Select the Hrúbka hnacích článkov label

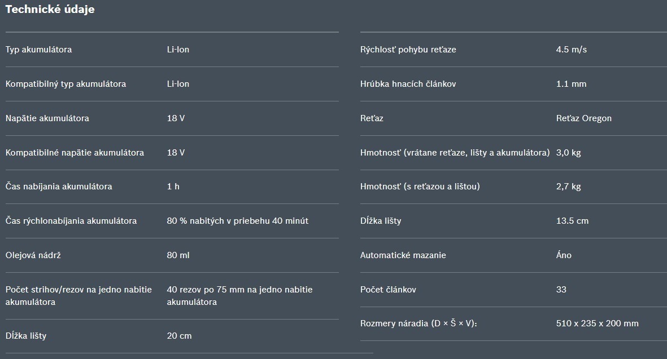tap(408, 84)
